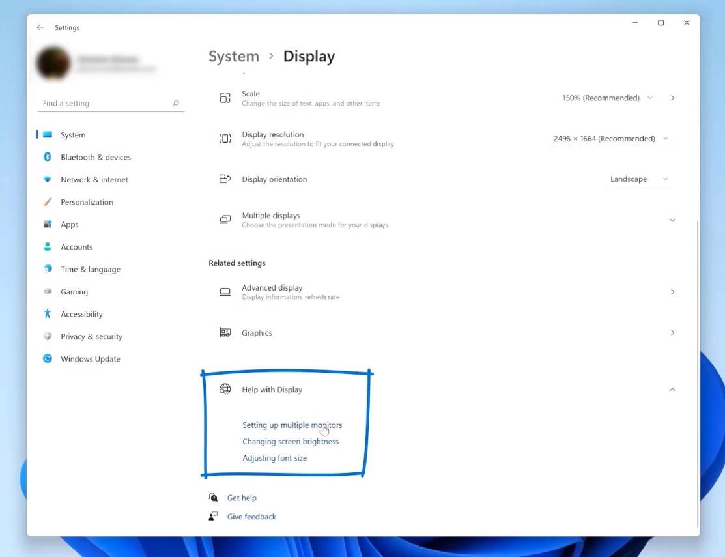This screenshot has width=725, height=557.
Task: Click the Help with Display globe icon
Action: (225, 389)
